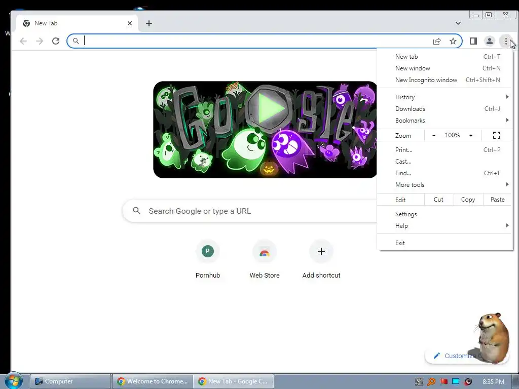Click the Cut button
The height and width of the screenshot is (389, 519).
point(438,200)
